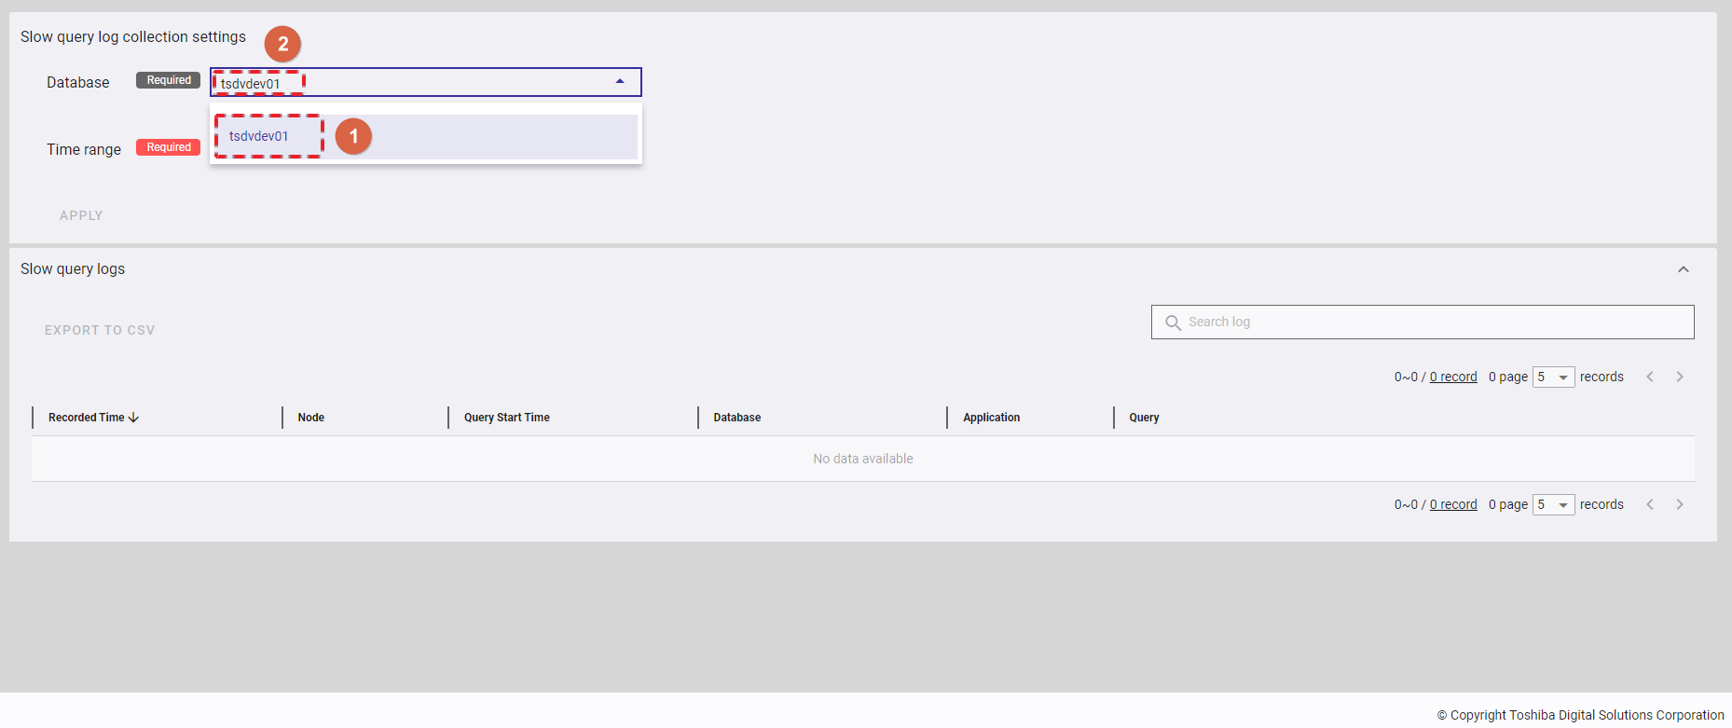The width and height of the screenshot is (1732, 728).
Task: Collapse the Slow query logs panel
Action: (x=1684, y=269)
